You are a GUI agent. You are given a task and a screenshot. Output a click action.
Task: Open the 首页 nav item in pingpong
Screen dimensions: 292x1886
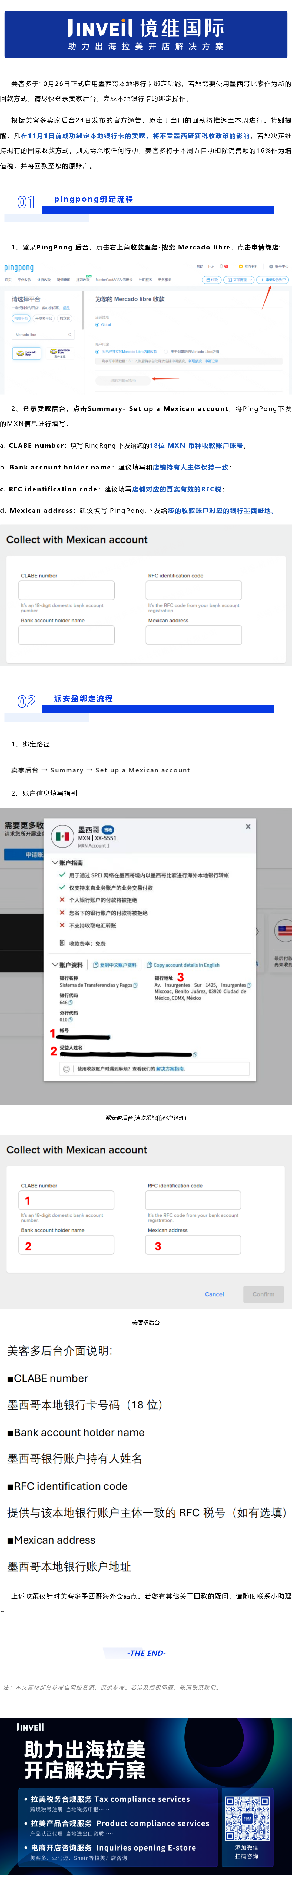pyautogui.click(x=8, y=280)
